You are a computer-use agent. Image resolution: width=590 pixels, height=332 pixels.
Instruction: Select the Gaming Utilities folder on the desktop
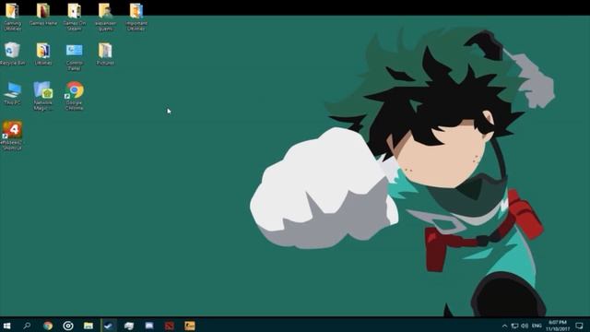12,16
